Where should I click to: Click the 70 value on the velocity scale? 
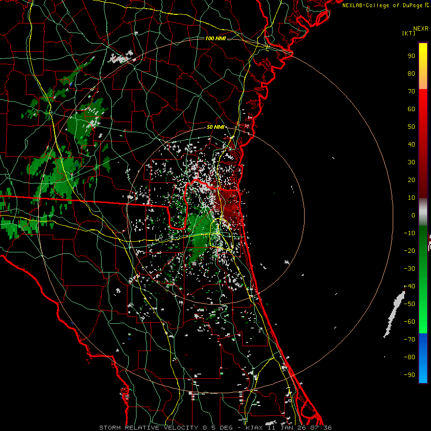coord(411,91)
